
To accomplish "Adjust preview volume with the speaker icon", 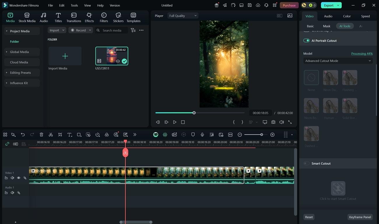I will (281, 122).
